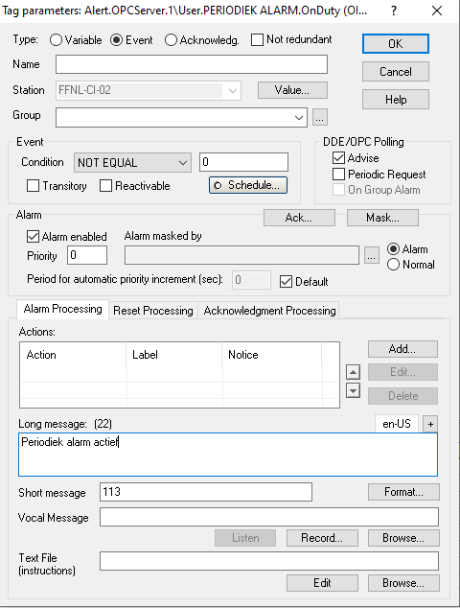
Task: Open the Help button
Action: (x=395, y=100)
